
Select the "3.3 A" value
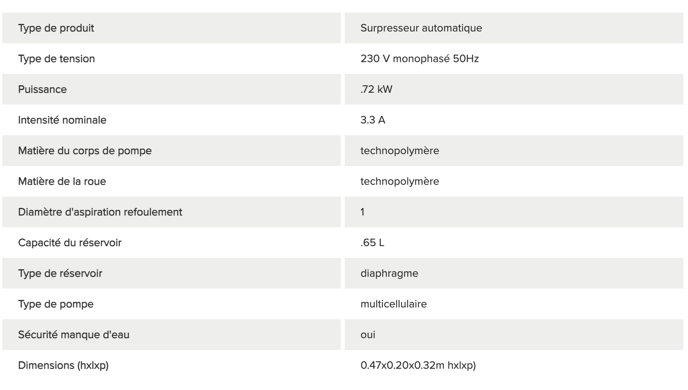372,120
